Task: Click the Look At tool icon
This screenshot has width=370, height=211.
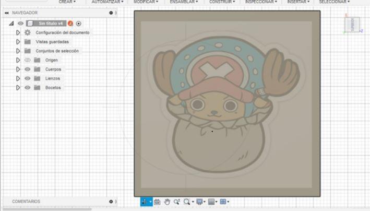Action: pos(157,202)
